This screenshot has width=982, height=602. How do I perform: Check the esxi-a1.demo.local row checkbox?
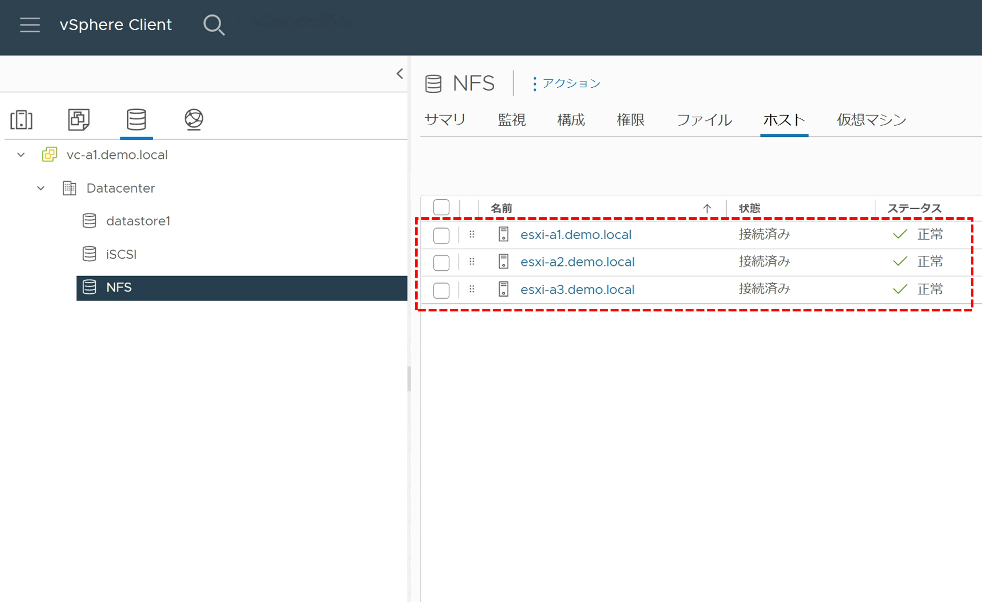coord(441,235)
